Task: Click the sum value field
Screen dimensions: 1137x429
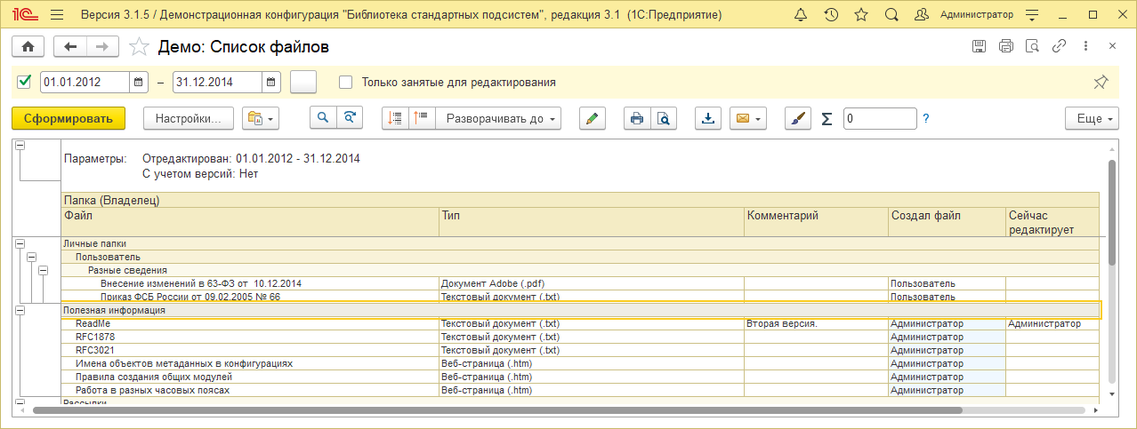Action: pyautogui.click(x=880, y=118)
